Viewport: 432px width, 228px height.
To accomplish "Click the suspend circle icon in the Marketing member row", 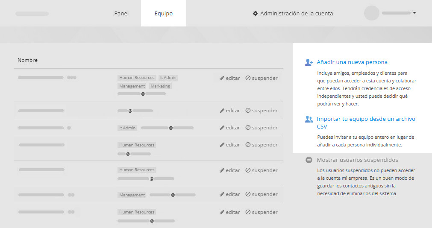I will (x=248, y=78).
